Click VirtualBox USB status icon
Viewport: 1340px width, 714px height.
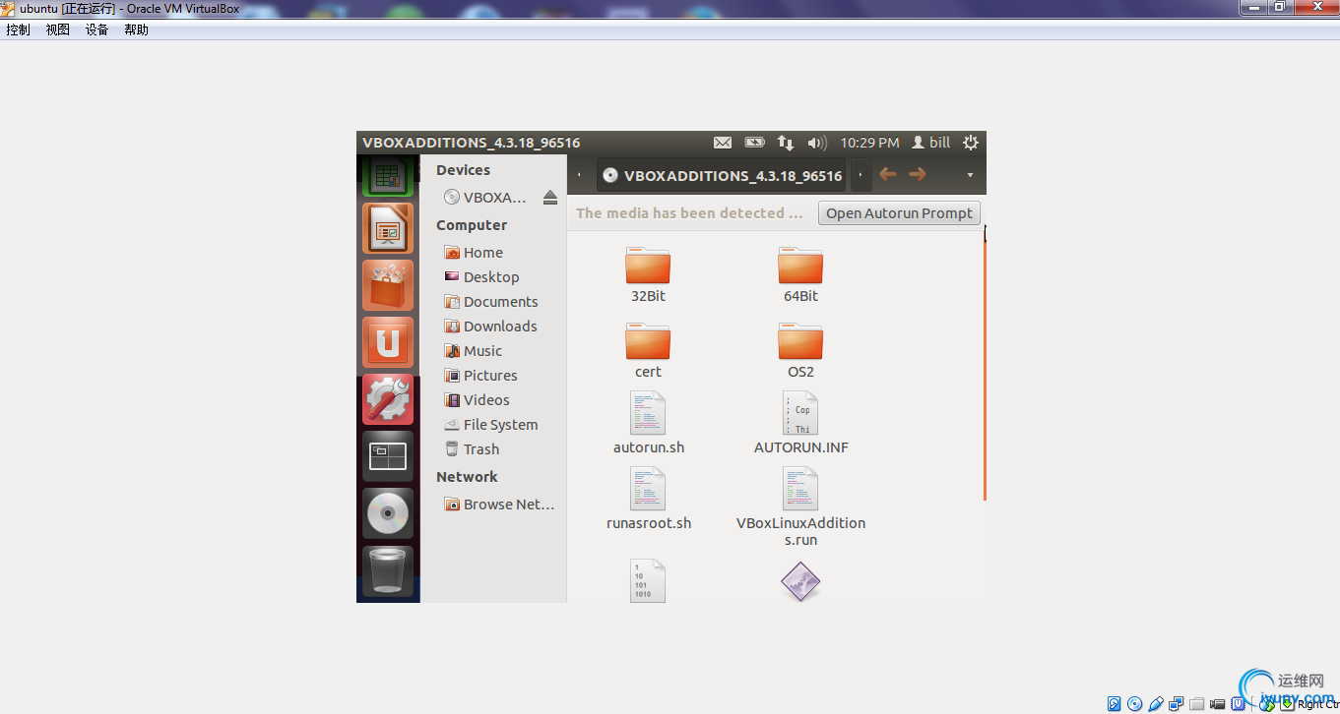pyautogui.click(x=1156, y=704)
